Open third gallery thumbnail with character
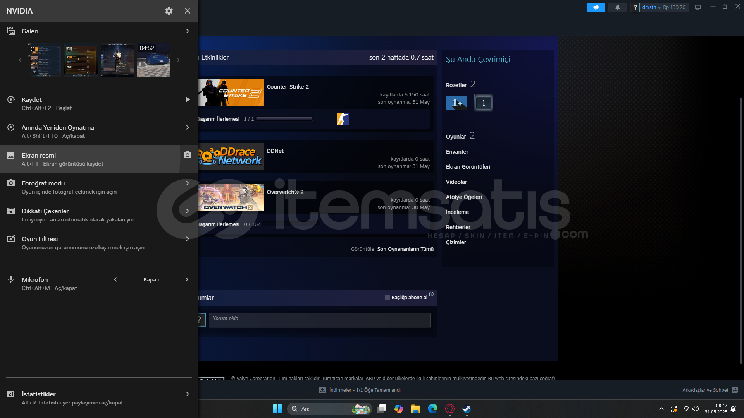744x418 pixels. [117, 60]
